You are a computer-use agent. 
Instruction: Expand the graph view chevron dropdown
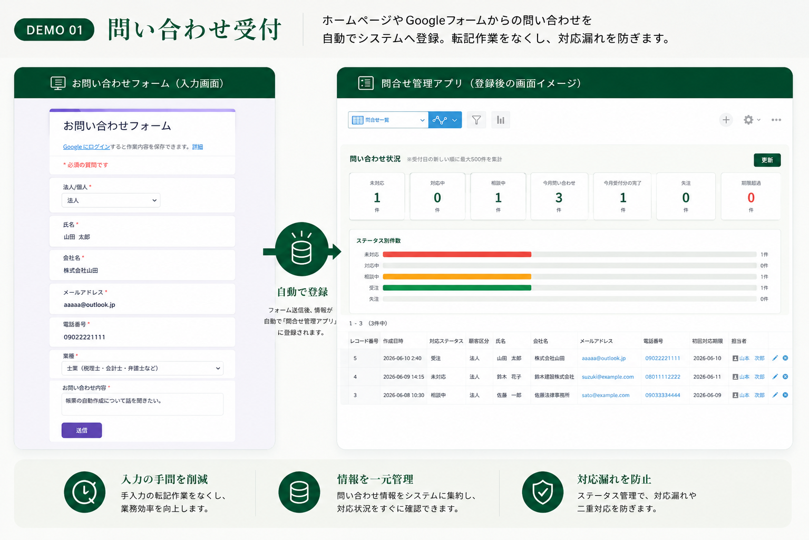455,120
